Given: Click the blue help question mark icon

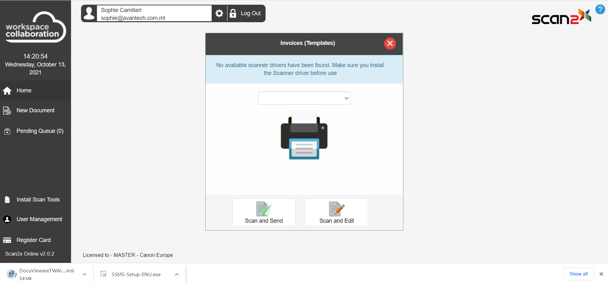Looking at the screenshot, I should 600,9.
